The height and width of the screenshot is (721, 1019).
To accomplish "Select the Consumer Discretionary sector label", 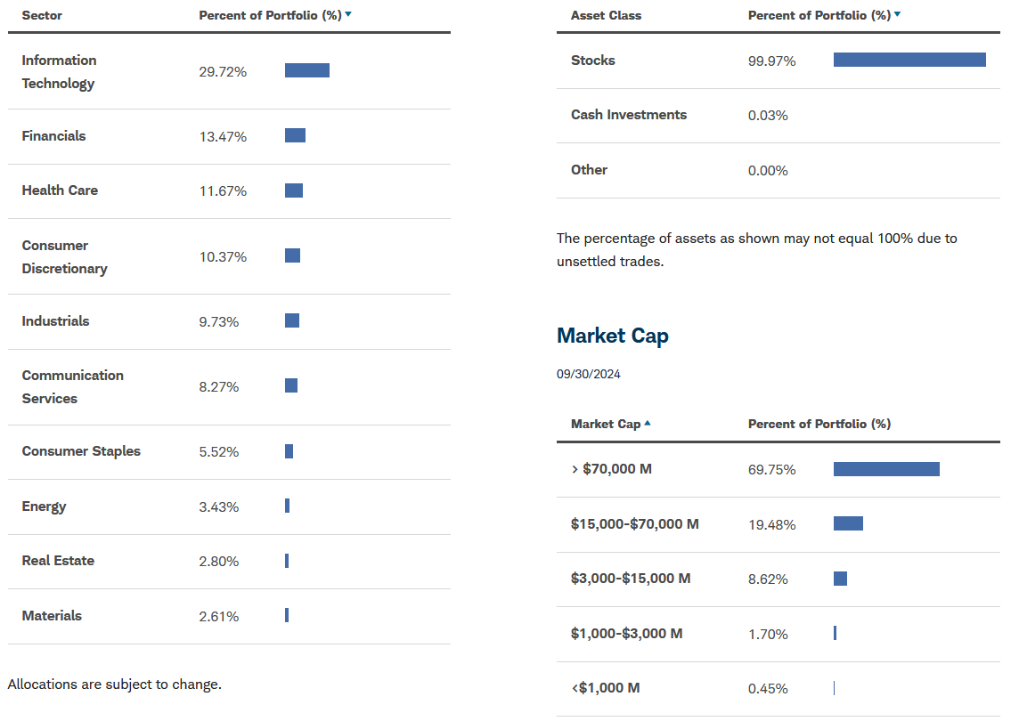I will pos(64,256).
